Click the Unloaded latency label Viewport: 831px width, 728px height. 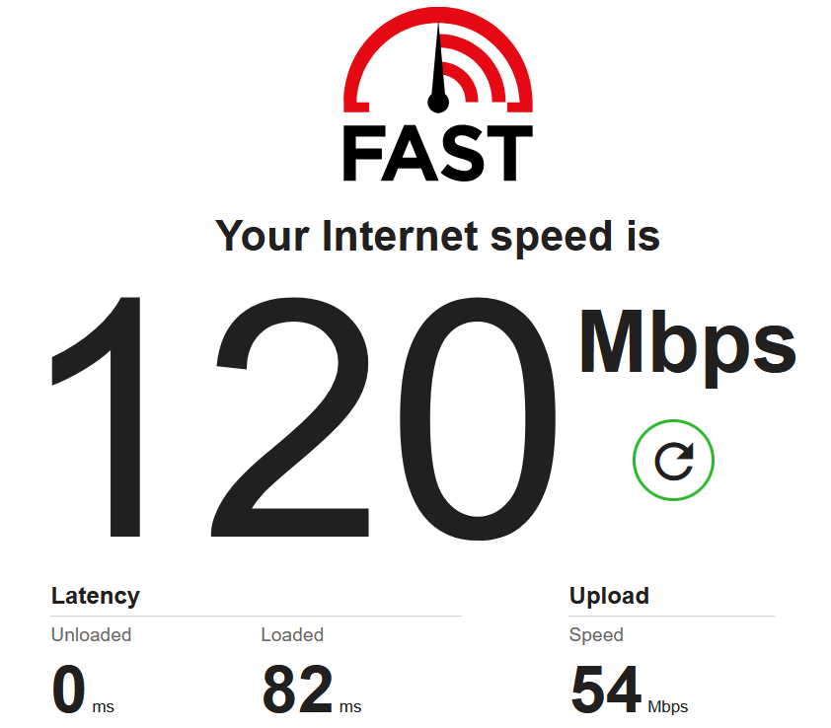click(x=91, y=634)
